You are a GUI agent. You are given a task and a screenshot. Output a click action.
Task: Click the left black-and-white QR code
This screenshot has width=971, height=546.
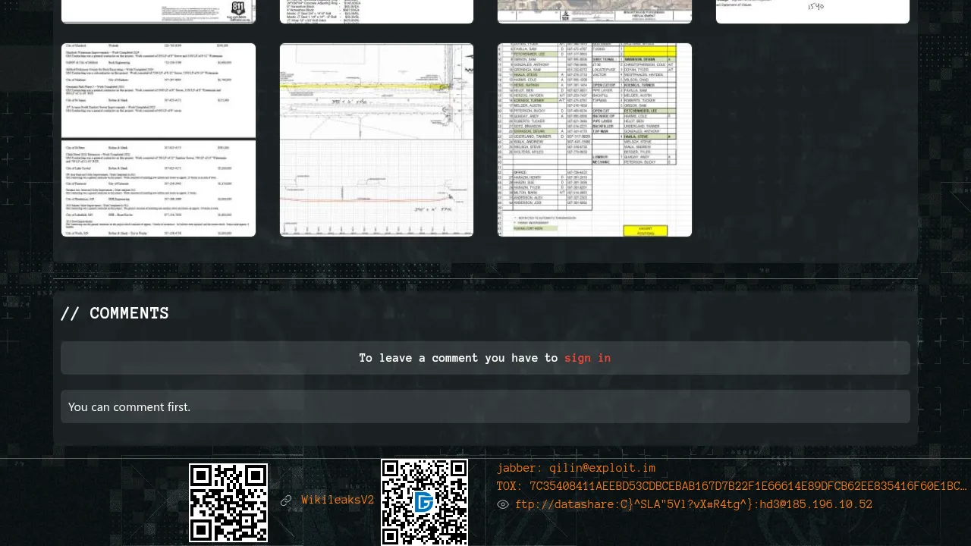pyautogui.click(x=228, y=503)
